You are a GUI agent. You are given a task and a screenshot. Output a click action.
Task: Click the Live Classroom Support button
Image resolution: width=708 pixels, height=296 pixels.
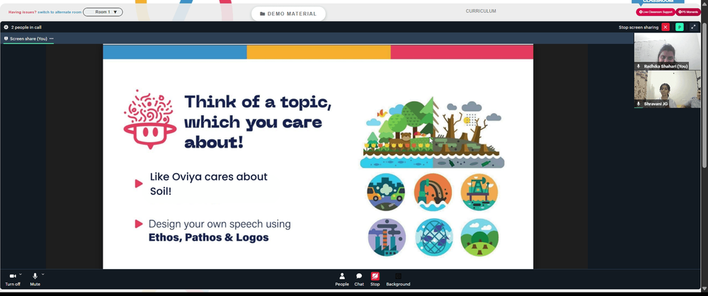[656, 12]
